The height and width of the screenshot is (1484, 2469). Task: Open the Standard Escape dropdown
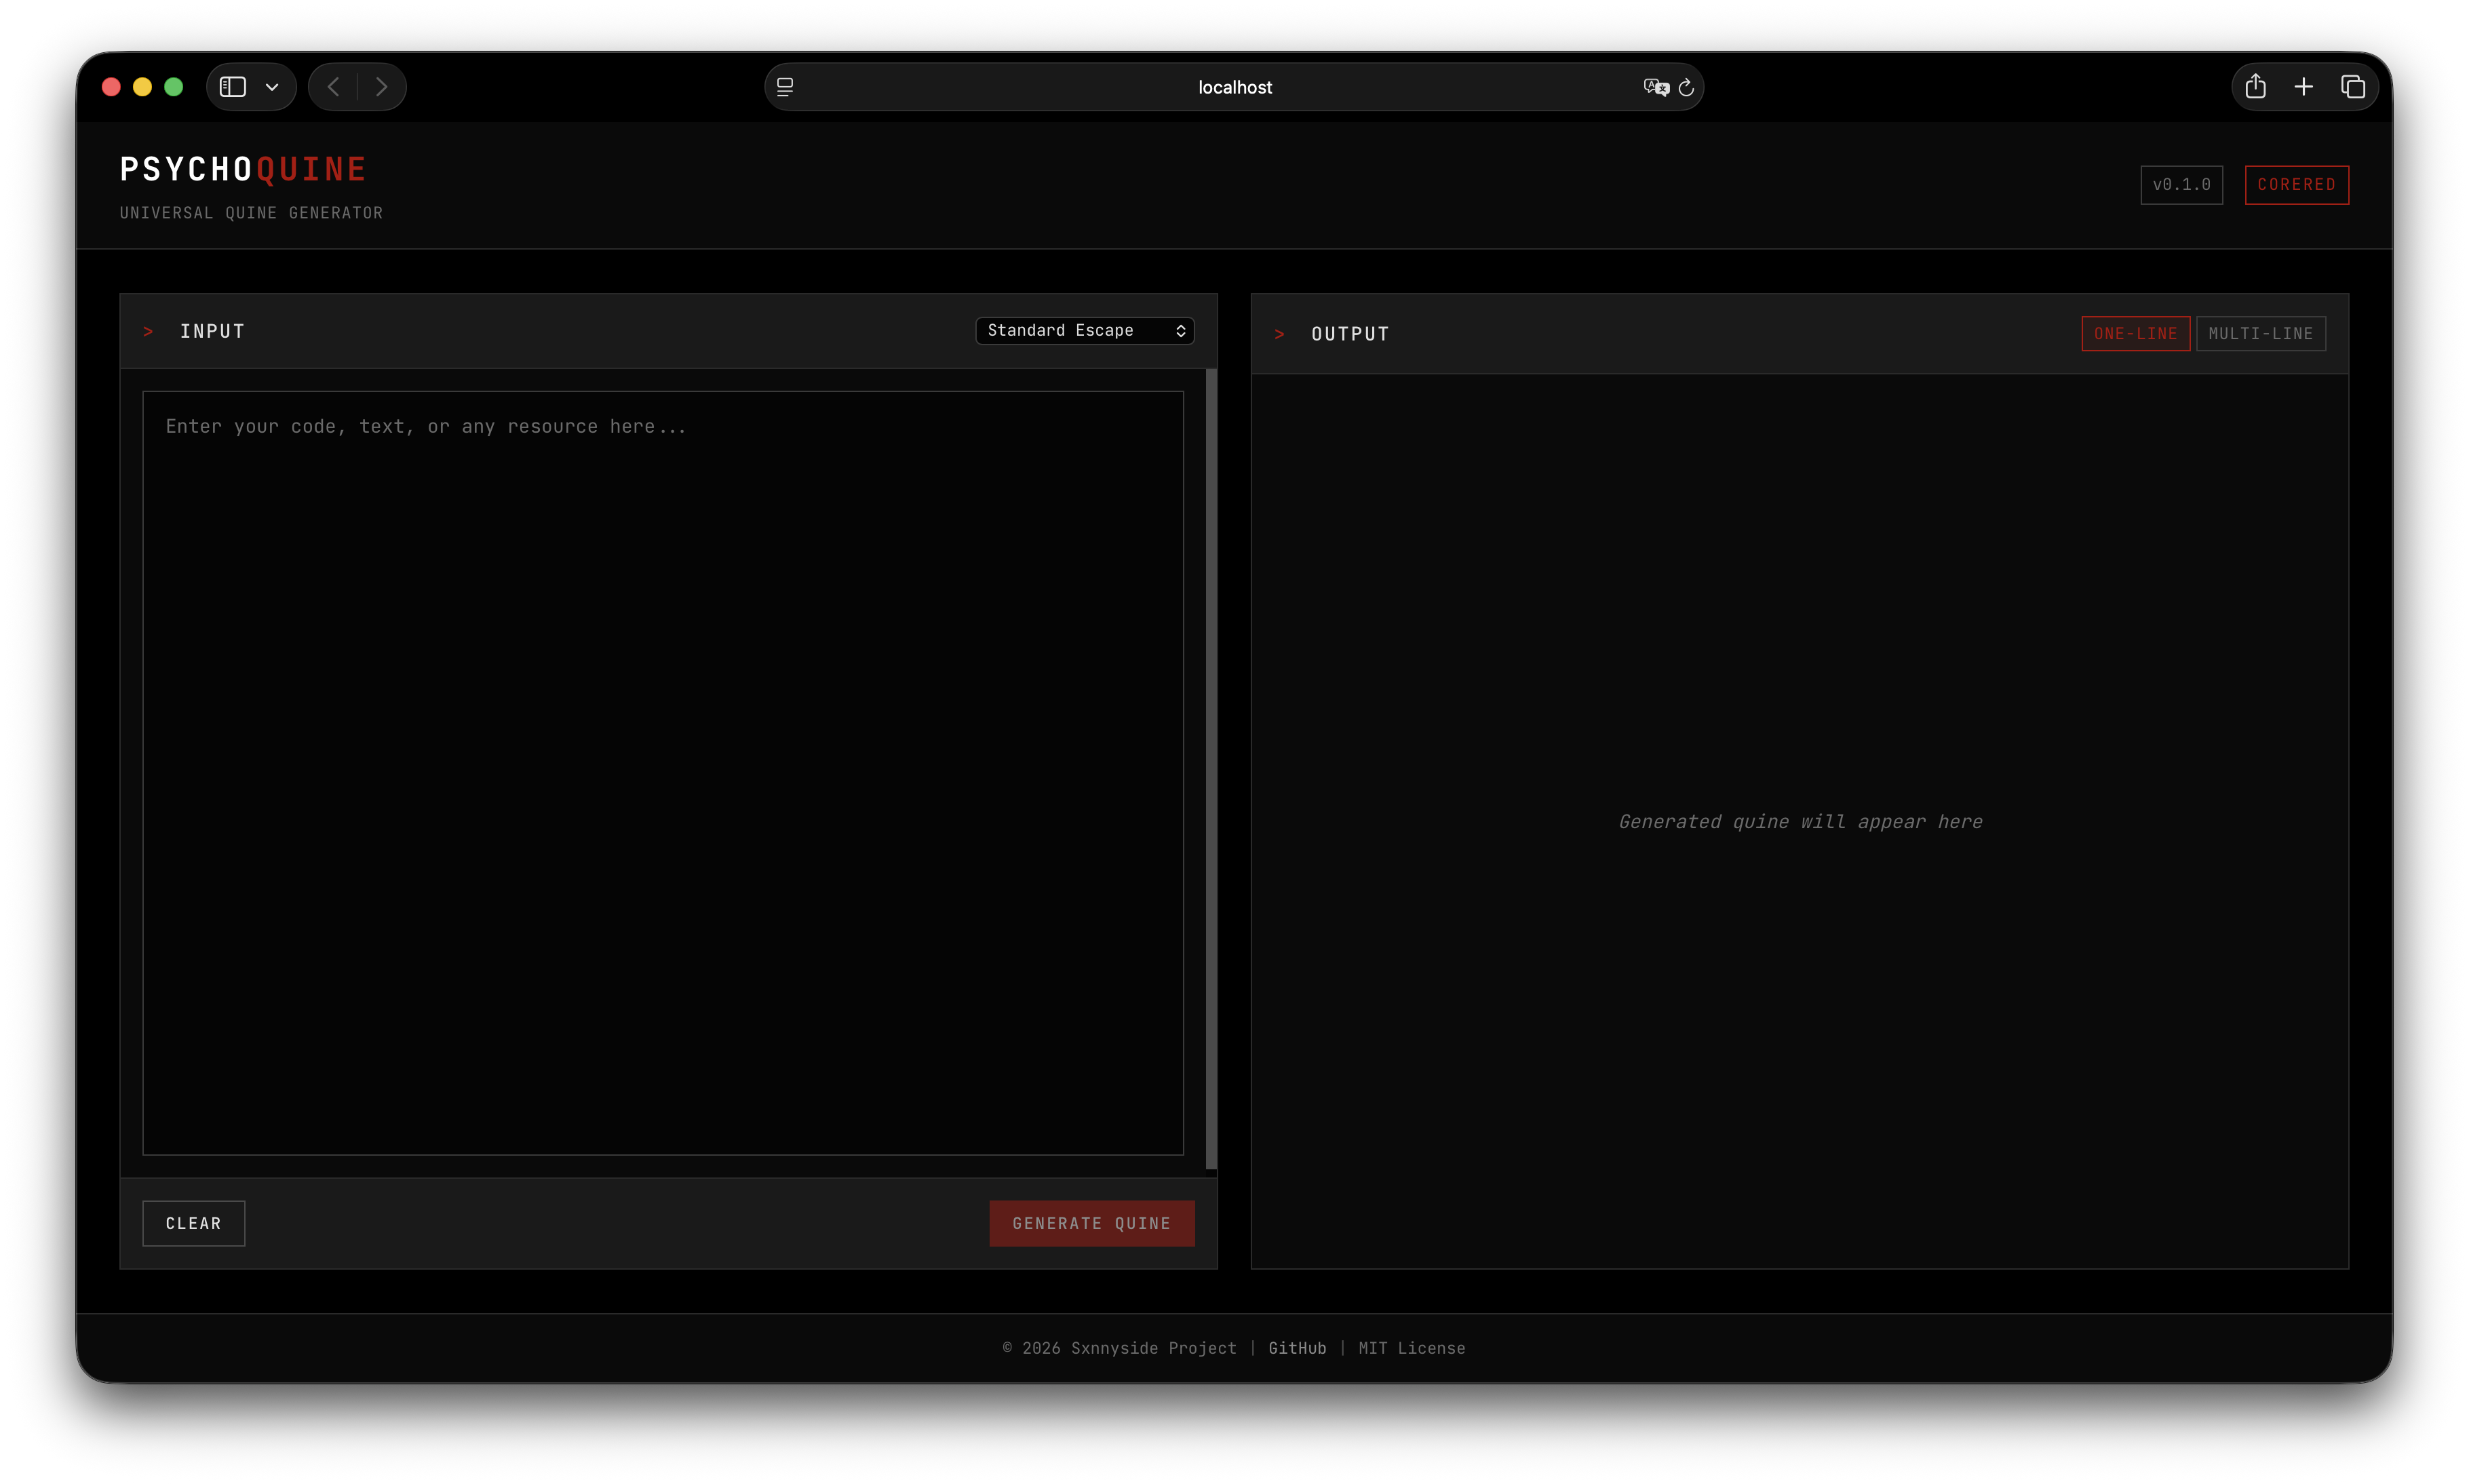(x=1084, y=331)
